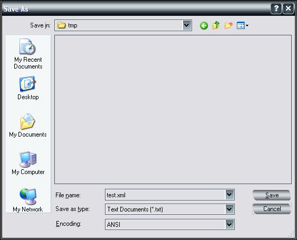The image size is (297, 240).
Task: Open My Recent Documents shortcut
Action: pos(28,54)
